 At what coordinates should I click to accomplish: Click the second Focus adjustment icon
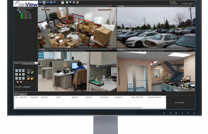pyautogui.click(x=32, y=72)
